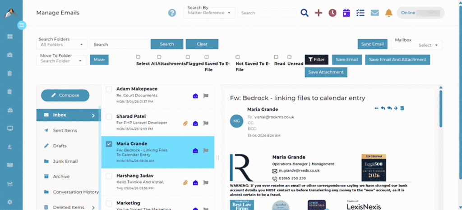Open the Archive folder
Image resolution: width=462 pixels, height=210 pixels.
61,177
